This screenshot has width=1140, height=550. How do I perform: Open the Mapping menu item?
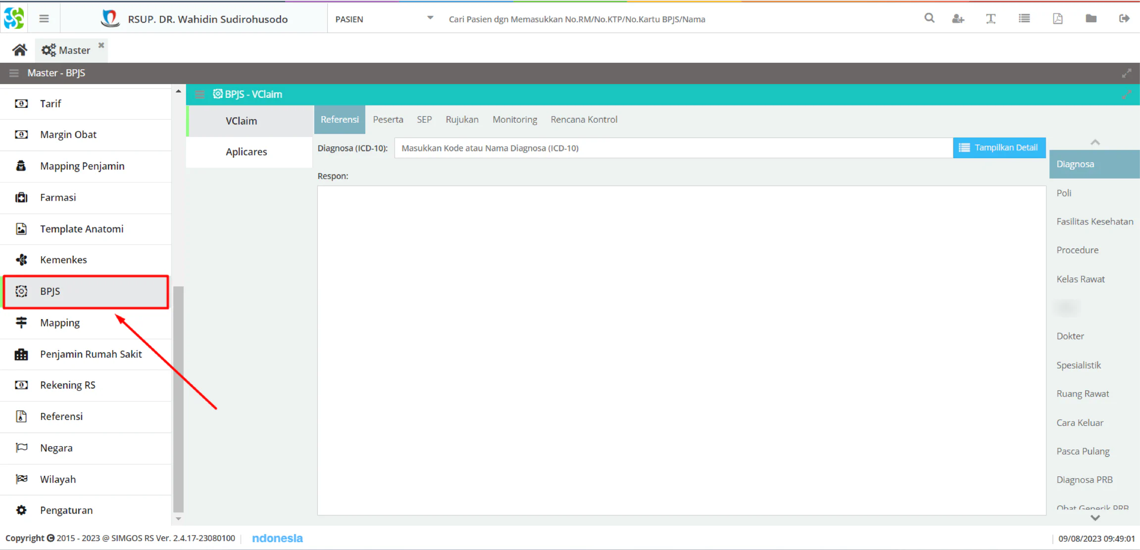pyautogui.click(x=86, y=323)
